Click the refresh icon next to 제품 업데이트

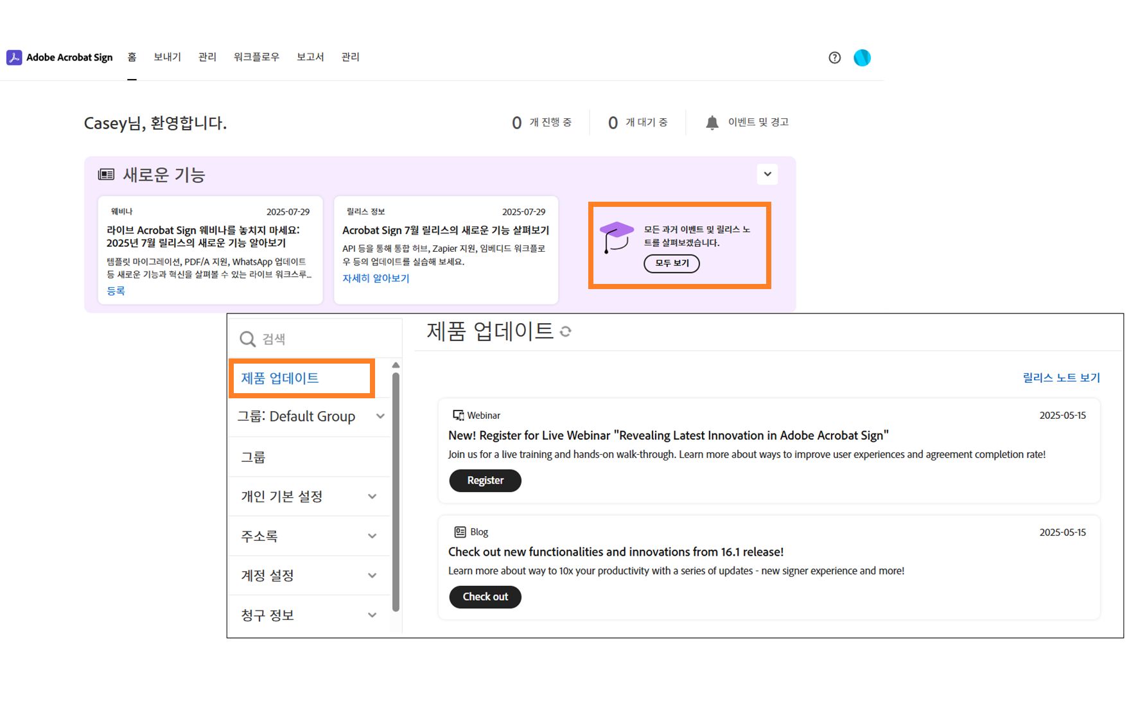tap(565, 331)
